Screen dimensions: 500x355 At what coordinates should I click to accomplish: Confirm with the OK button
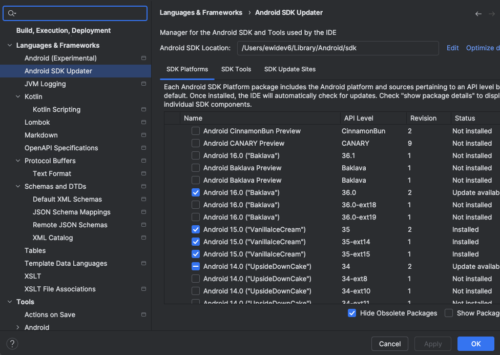coord(476,344)
